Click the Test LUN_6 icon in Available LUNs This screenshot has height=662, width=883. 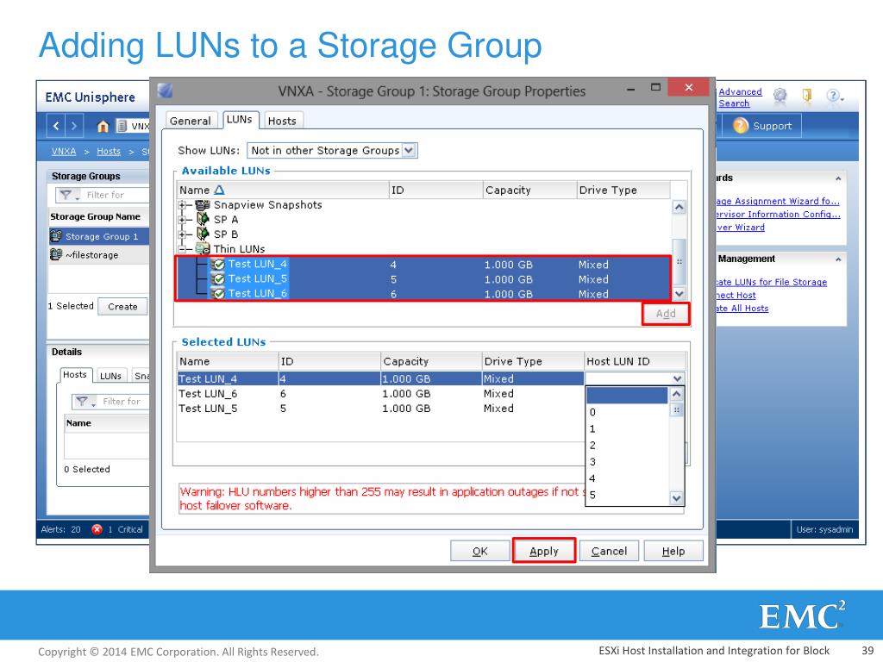point(218,293)
